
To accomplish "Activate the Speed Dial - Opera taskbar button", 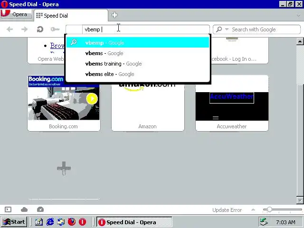I will 134,222.
